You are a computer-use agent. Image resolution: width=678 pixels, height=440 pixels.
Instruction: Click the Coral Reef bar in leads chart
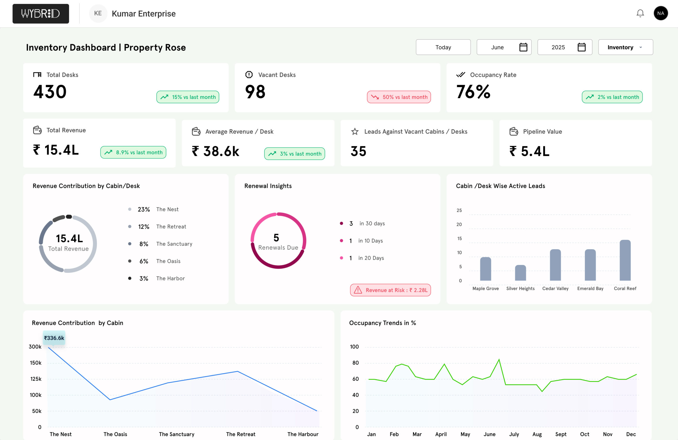pyautogui.click(x=625, y=260)
